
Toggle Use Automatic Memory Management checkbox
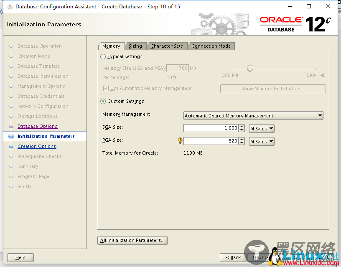click(106, 88)
